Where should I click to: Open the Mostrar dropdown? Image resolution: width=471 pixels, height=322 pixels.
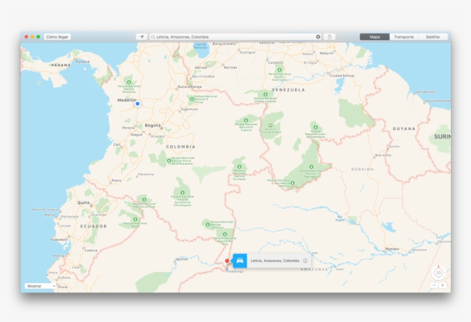(41, 286)
